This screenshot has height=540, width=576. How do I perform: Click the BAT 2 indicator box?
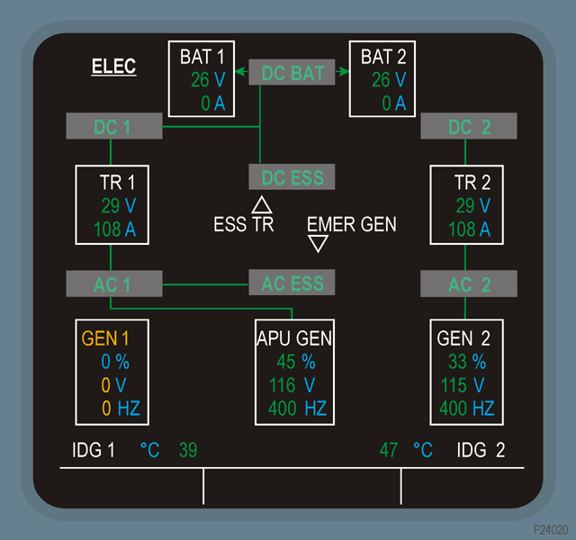pos(382,79)
